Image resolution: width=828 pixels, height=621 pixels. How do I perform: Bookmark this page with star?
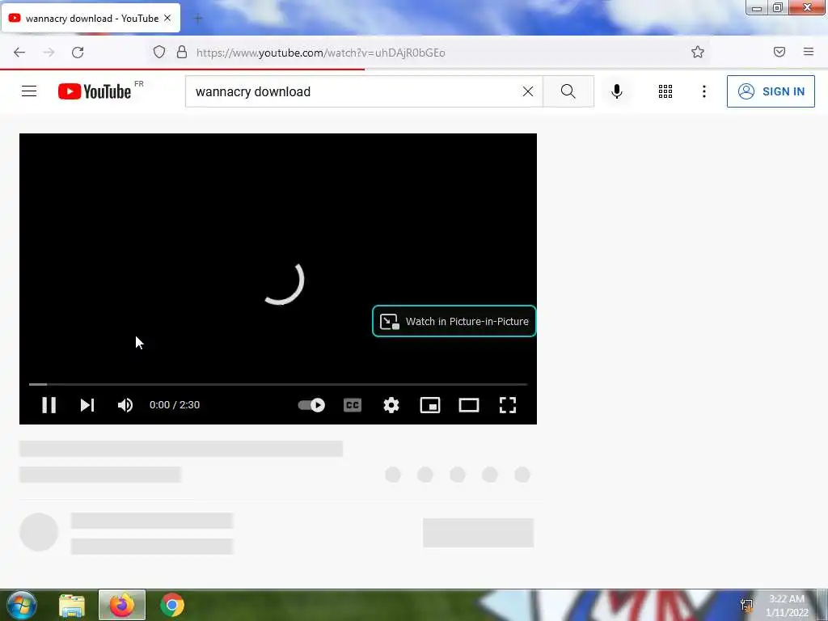[x=698, y=52]
